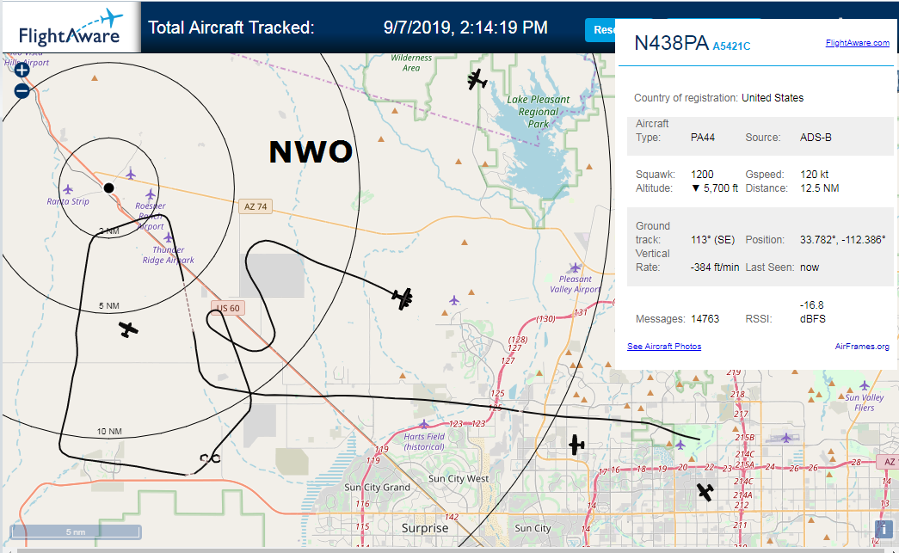Viewport: 899px width, 553px height.
Task: Click the 5 nm map scale bar
Action: 75,531
